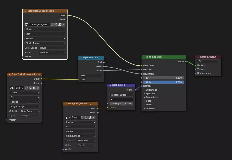Unlink image X in Metallic node
The width and height of the screenshot is (232, 160).
tap(38, 88)
